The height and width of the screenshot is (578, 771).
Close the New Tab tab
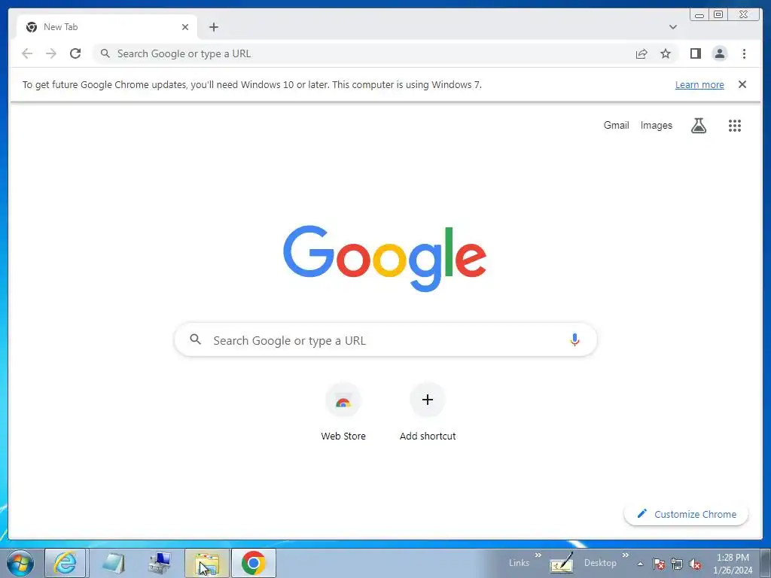(185, 27)
